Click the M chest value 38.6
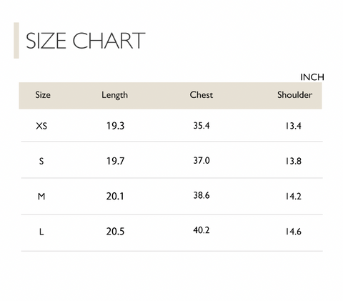 (x=202, y=195)
